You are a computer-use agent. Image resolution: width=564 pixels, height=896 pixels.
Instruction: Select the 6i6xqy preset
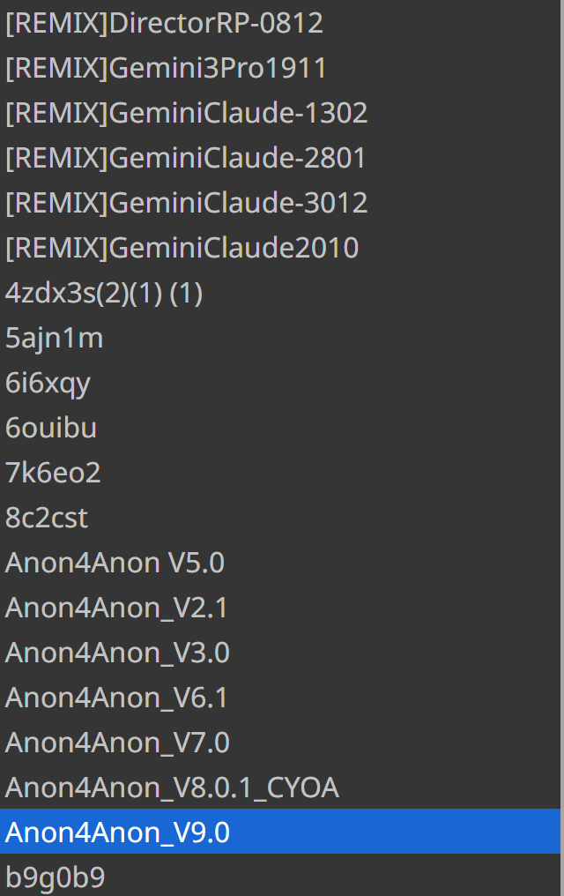(x=48, y=384)
